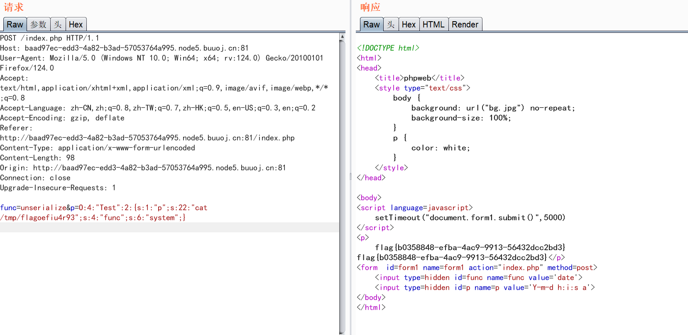Click the Content-Length: 98 line
The height and width of the screenshot is (335, 688).
point(37,158)
